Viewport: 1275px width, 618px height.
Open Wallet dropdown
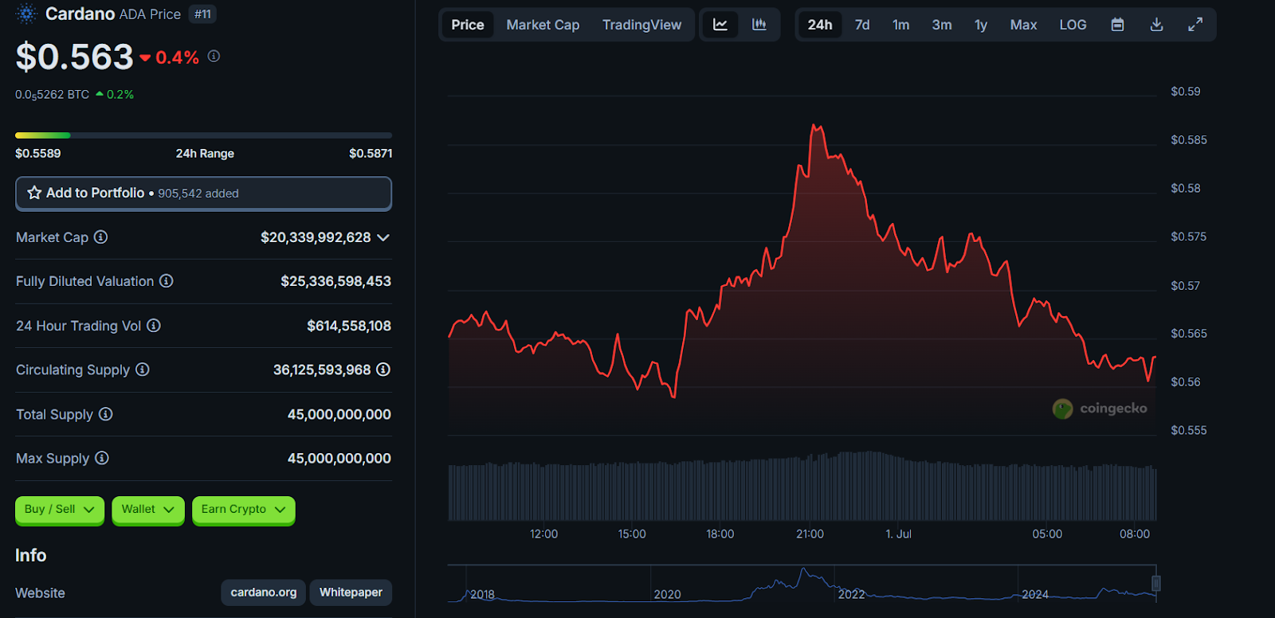tap(148, 510)
